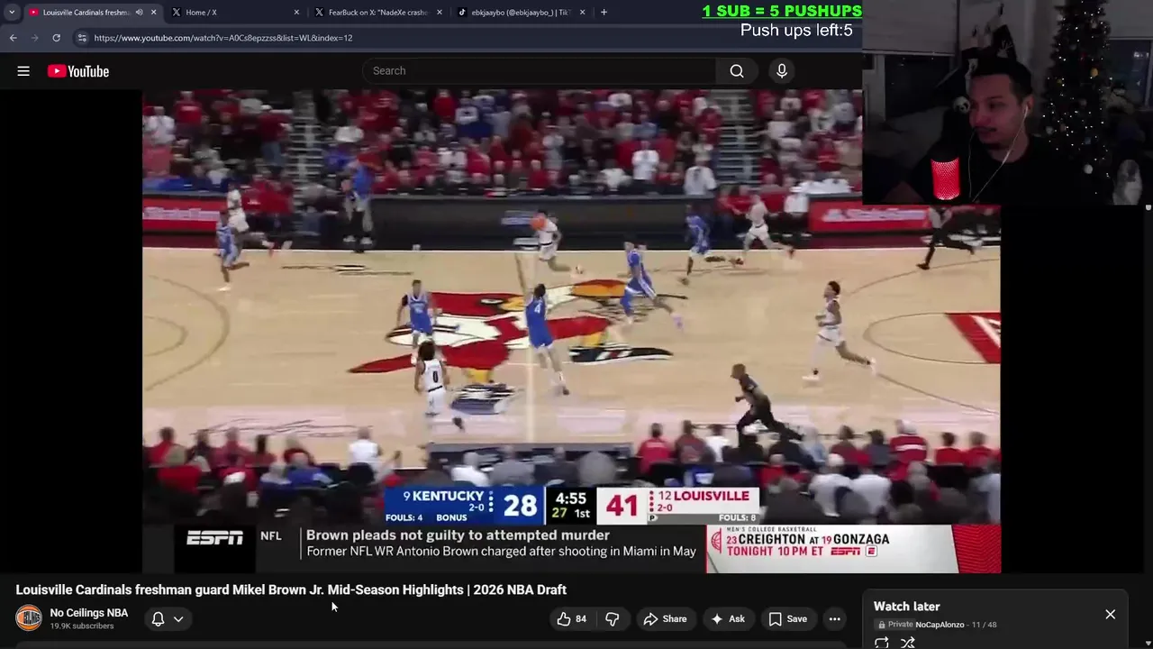Open the No Ceilings NBA channel name
The width and height of the screenshot is (1153, 649).
(x=89, y=613)
